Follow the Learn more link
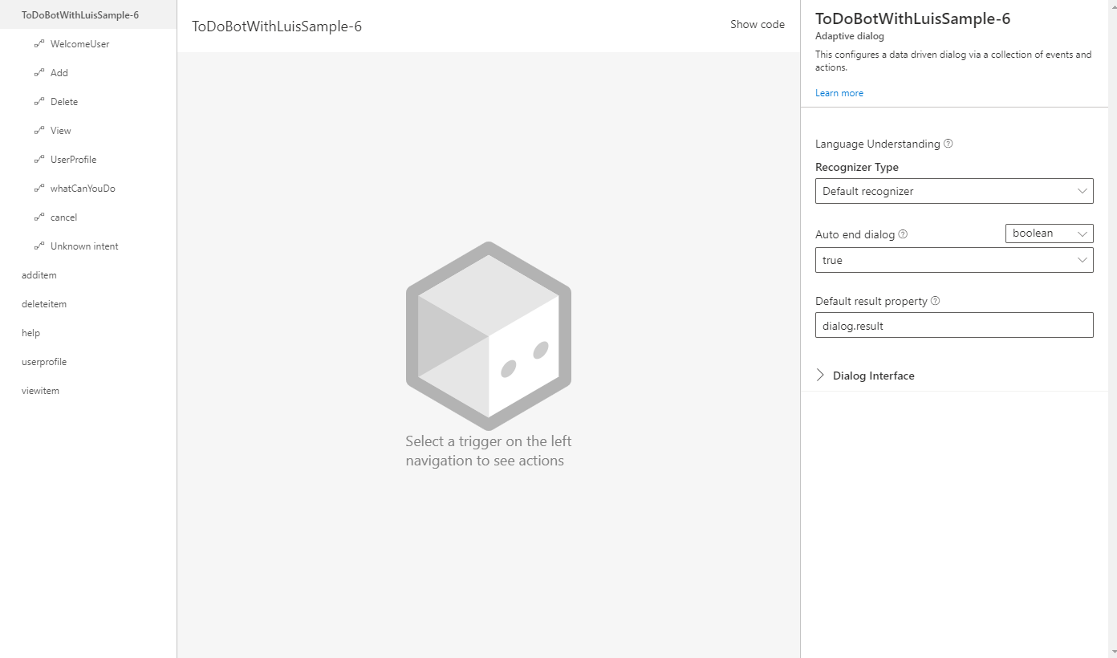1117x658 pixels. (x=839, y=93)
